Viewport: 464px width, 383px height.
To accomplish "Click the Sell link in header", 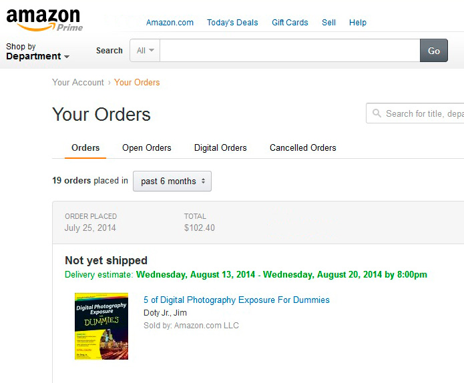I will 328,23.
